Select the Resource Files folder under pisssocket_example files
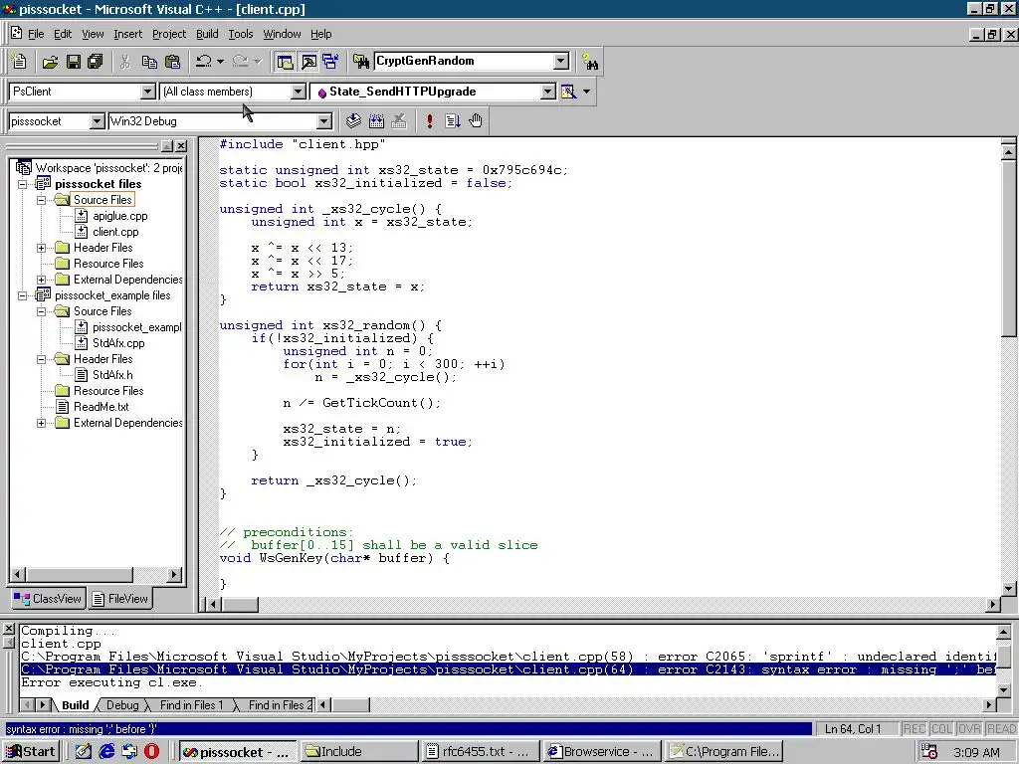The width and height of the screenshot is (1019, 764). coord(108,391)
